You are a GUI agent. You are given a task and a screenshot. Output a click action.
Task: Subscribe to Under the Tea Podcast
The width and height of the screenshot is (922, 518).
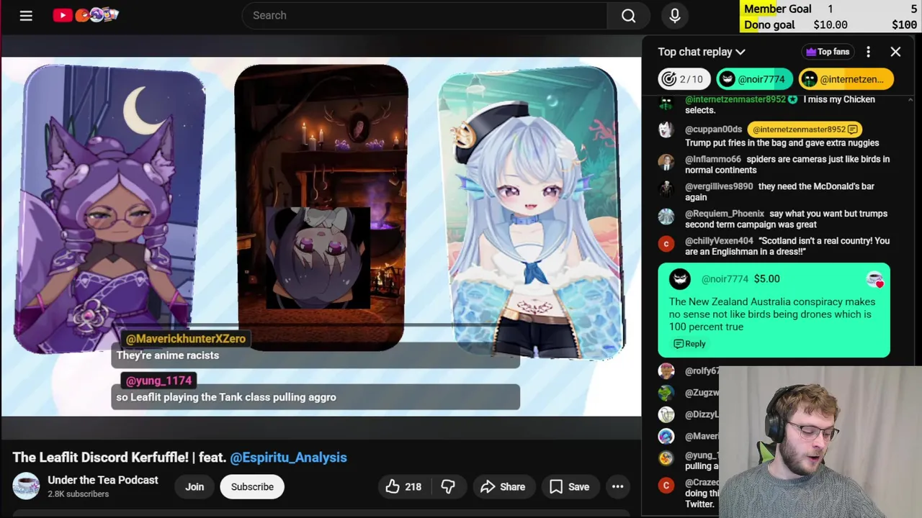[252, 487]
